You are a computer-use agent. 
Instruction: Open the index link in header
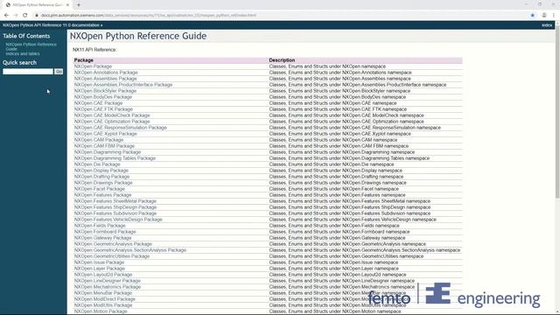click(547, 25)
